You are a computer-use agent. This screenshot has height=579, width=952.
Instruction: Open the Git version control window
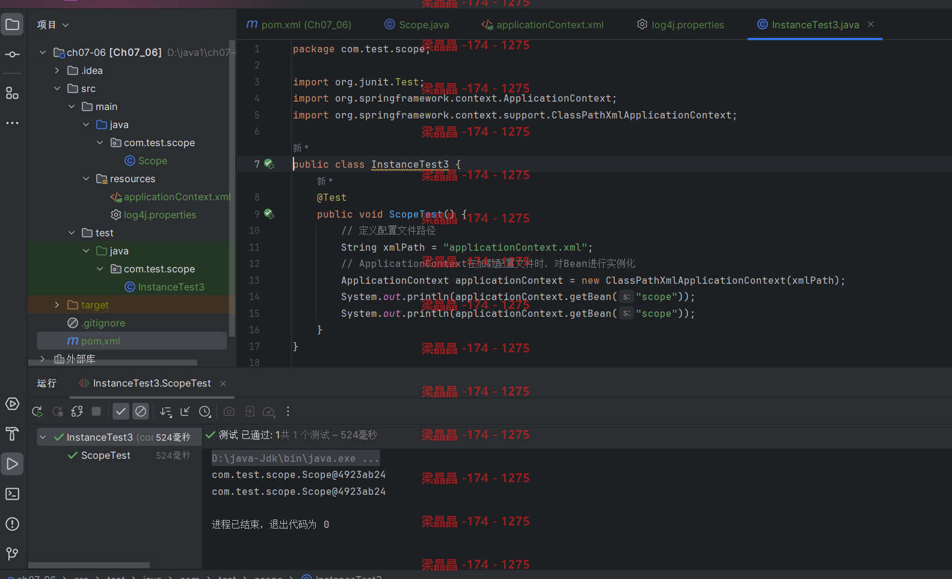click(12, 554)
